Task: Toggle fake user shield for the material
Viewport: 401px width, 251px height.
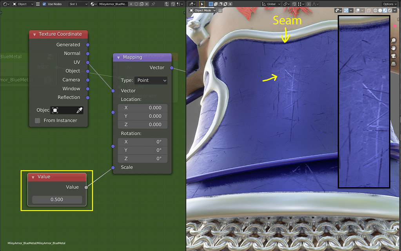Action: [x=136, y=4]
